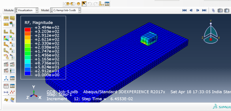Open the Frame Selector icon
The height and width of the screenshot is (111, 231).
click(213, 10)
